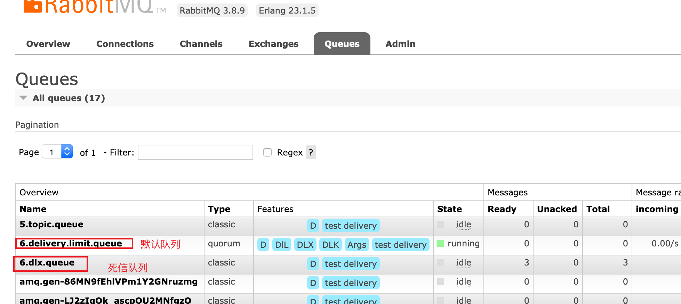
Task: Sort by the Ready column header
Action: point(502,209)
